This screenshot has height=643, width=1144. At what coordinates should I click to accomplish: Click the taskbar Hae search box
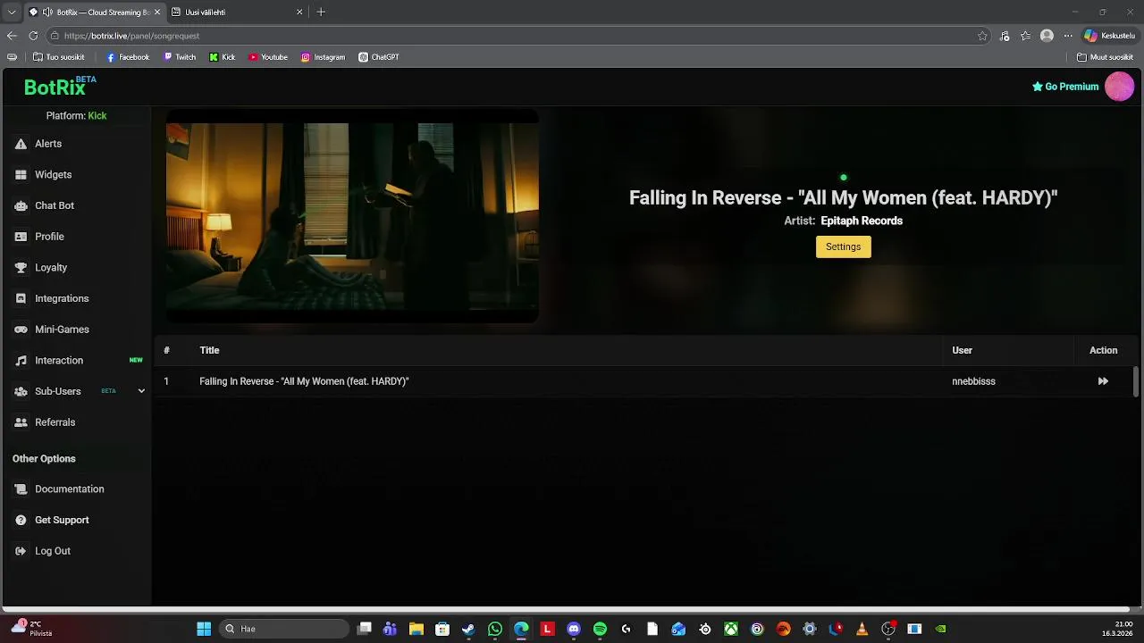point(284,629)
